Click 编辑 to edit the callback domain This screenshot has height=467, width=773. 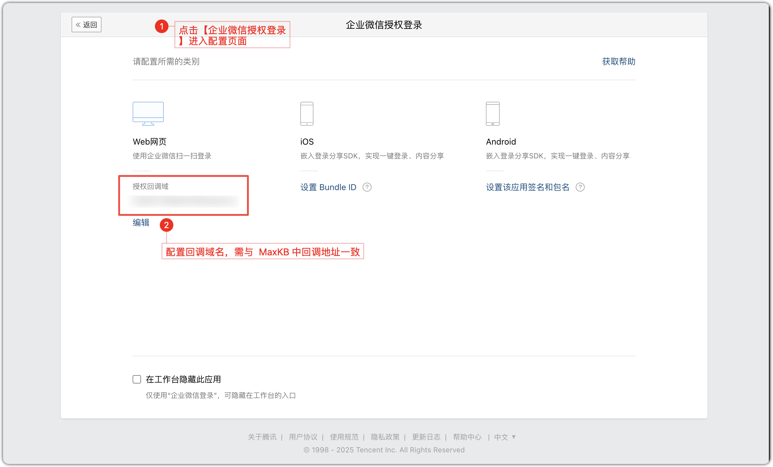(141, 223)
